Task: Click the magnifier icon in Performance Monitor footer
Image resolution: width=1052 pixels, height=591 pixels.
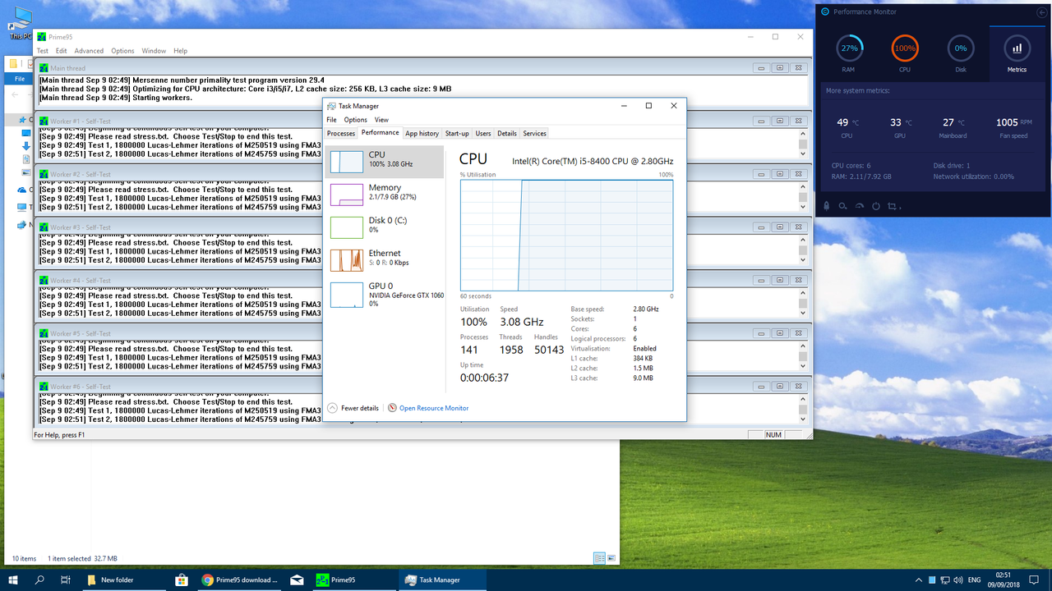Action: coord(843,205)
